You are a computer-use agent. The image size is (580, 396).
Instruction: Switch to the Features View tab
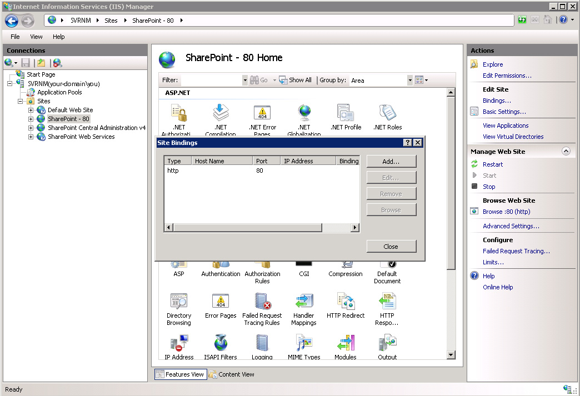181,374
